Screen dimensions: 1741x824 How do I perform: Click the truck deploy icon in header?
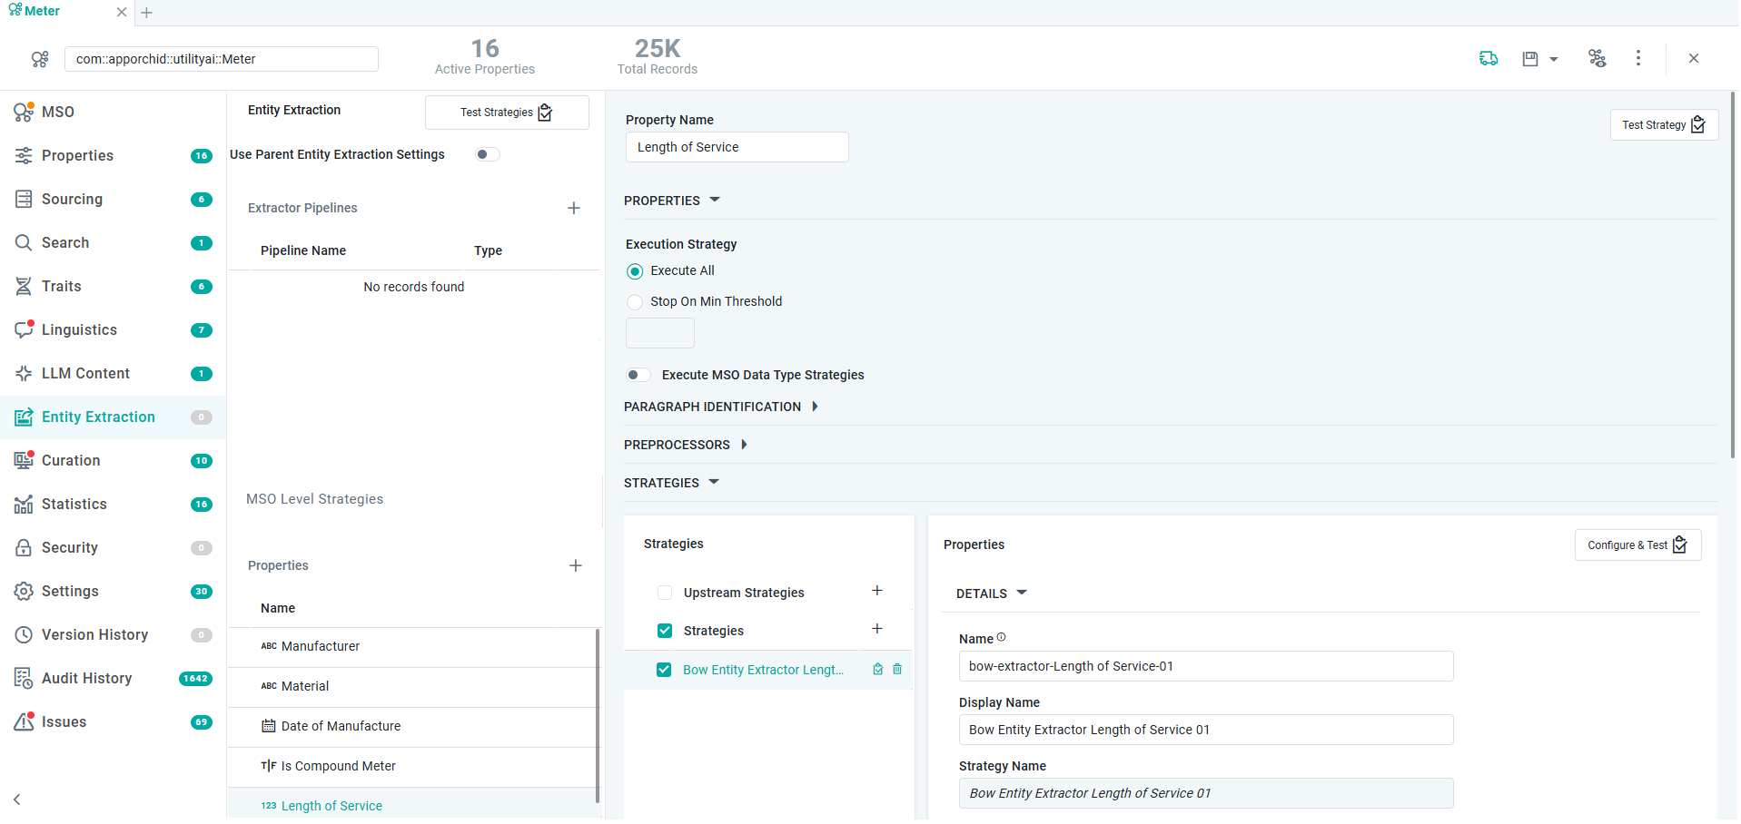pos(1489,59)
